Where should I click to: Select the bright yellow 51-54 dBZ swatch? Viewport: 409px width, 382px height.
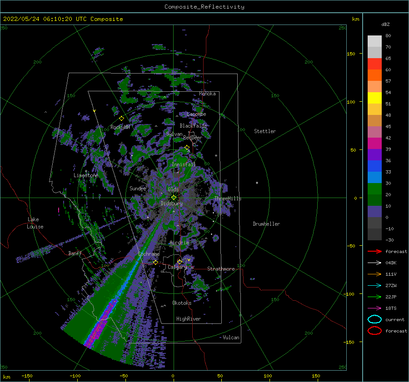tap(374, 98)
